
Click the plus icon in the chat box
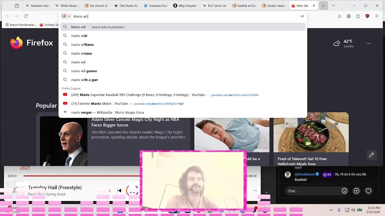pyautogui.click(x=356, y=191)
